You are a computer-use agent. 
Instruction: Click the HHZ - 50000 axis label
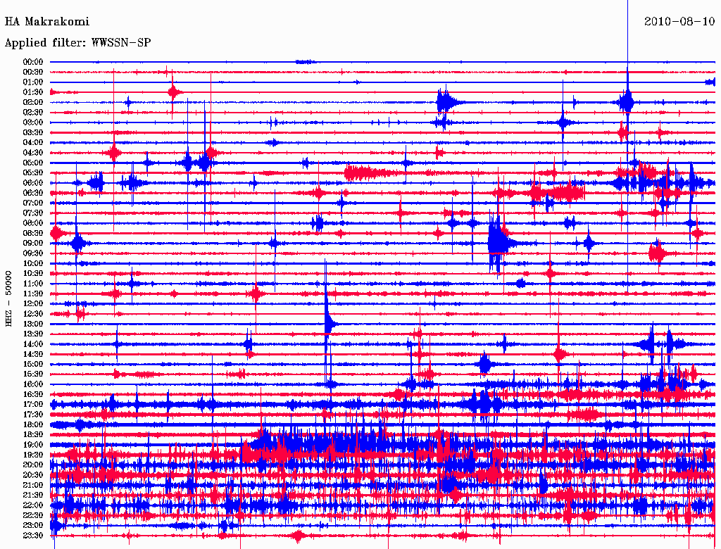[x=8, y=298]
